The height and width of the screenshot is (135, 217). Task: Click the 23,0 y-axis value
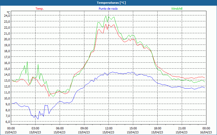[x=7, y=22]
